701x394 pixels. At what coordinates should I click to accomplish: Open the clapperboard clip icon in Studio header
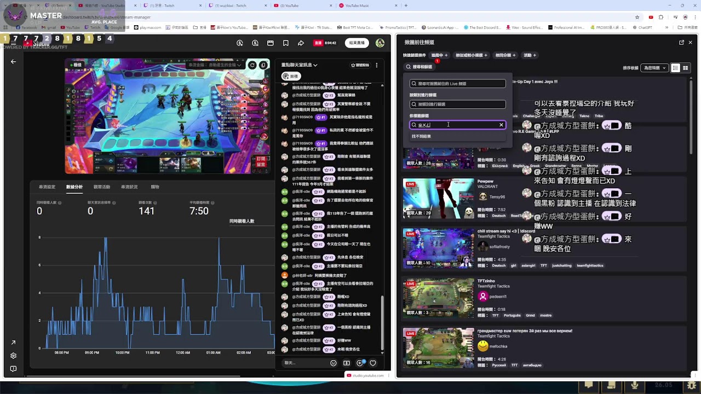pyautogui.click(x=270, y=43)
